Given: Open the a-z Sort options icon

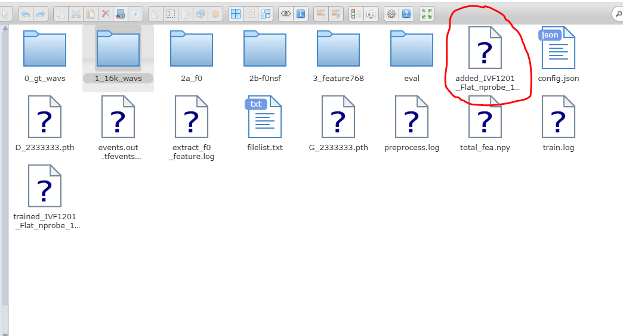Looking at the screenshot, I should tap(371, 14).
